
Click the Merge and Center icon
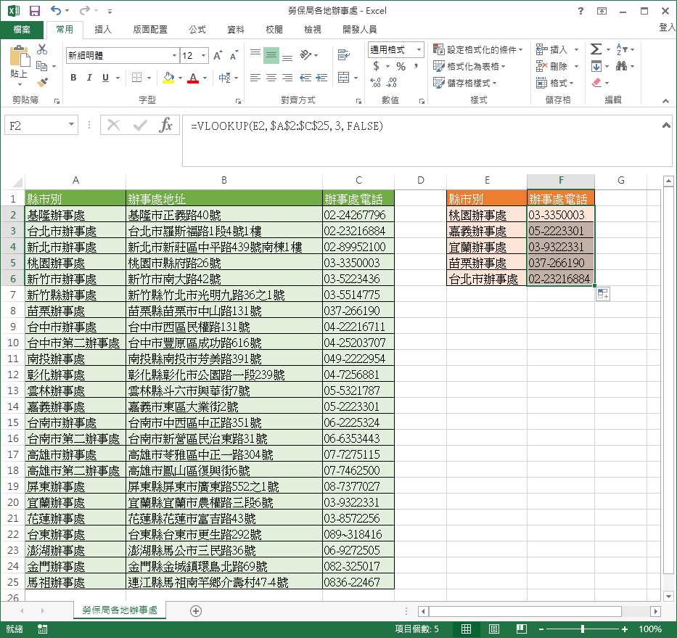click(x=342, y=78)
